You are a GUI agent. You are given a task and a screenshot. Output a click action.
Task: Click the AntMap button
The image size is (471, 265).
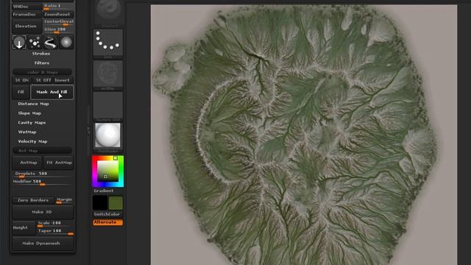pyautogui.click(x=28, y=163)
